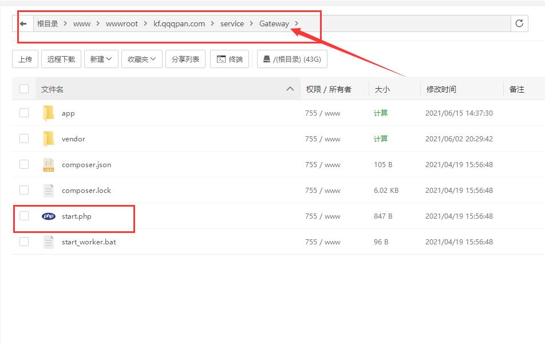Click the root disk (43G) button

tap(292, 59)
